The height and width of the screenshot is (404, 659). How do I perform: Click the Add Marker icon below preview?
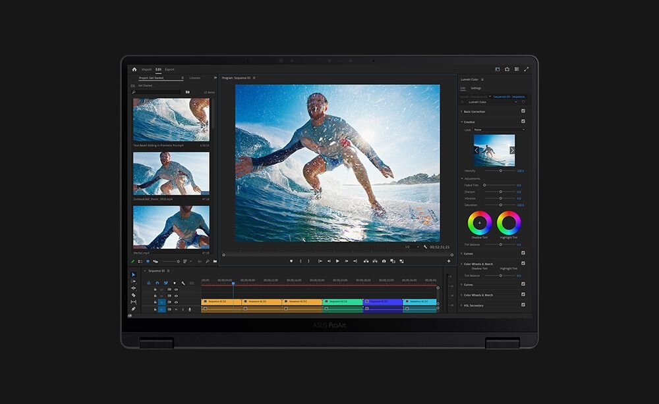click(x=291, y=261)
